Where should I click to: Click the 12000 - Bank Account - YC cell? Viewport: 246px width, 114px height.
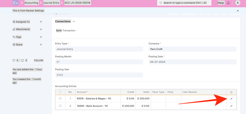[98, 106]
